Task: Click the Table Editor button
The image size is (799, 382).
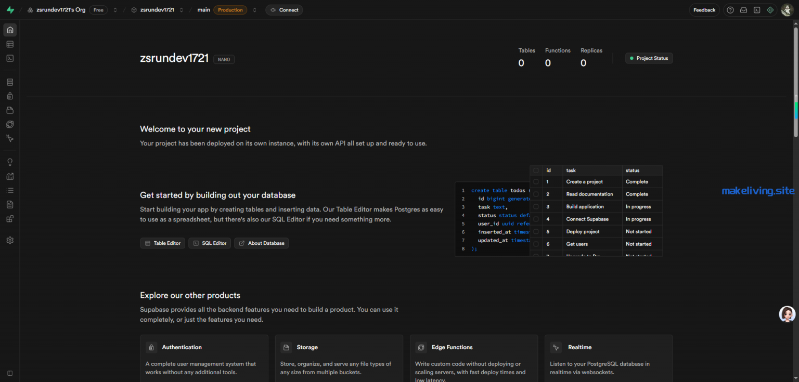Action: [162, 243]
